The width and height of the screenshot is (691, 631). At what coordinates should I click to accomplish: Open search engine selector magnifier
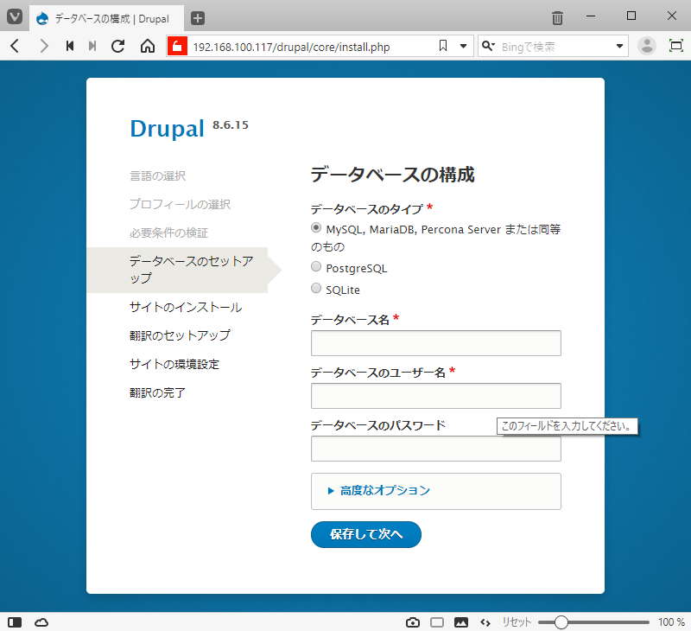[x=488, y=46]
